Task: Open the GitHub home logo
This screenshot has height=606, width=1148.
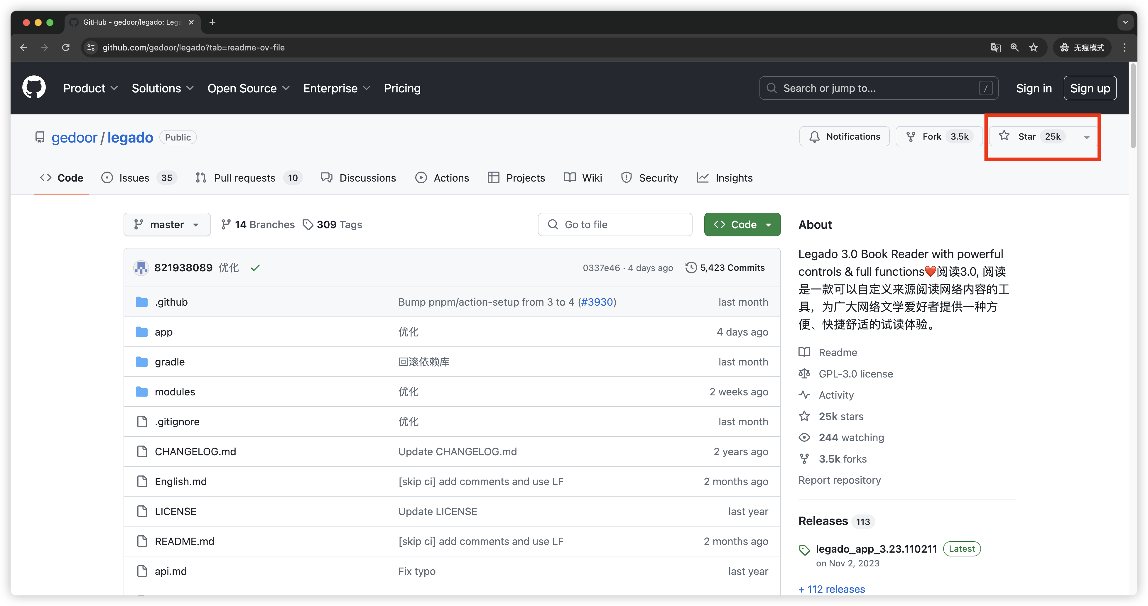Action: pos(34,88)
